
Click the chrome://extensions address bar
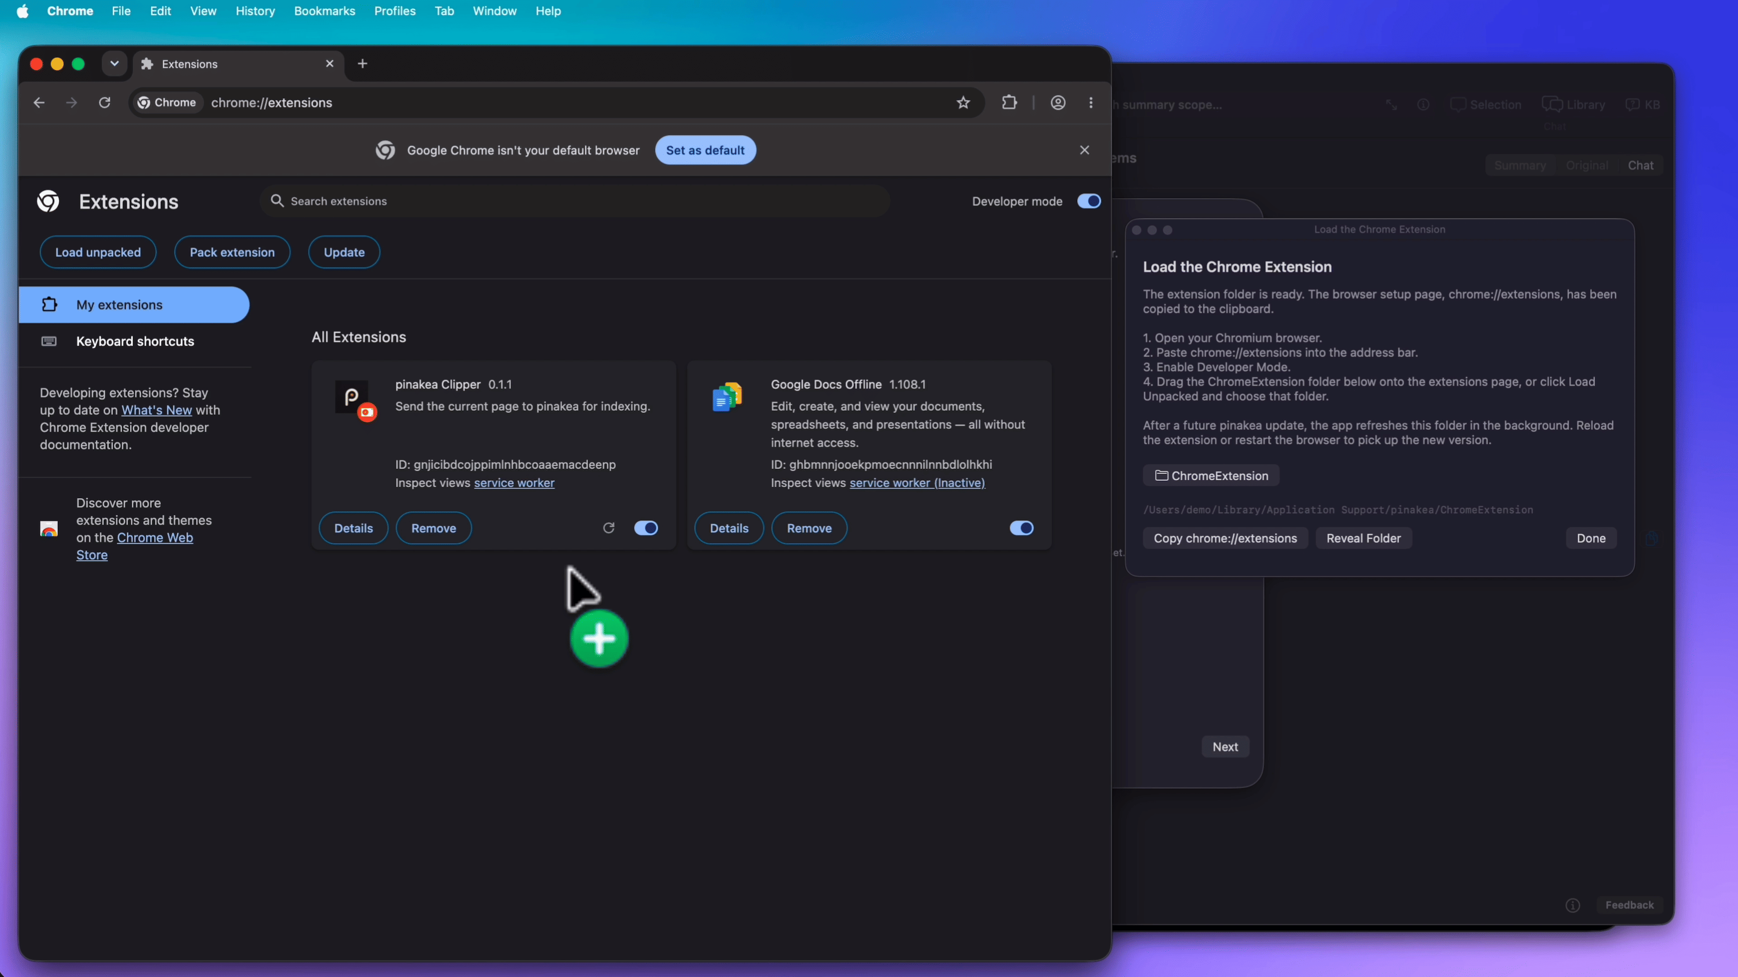557,103
